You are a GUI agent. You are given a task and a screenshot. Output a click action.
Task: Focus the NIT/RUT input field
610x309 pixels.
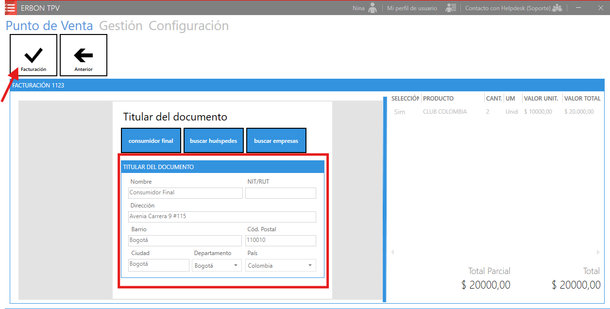[x=280, y=193]
